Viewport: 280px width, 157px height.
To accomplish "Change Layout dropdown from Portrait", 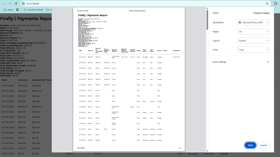I will (x=253, y=41).
